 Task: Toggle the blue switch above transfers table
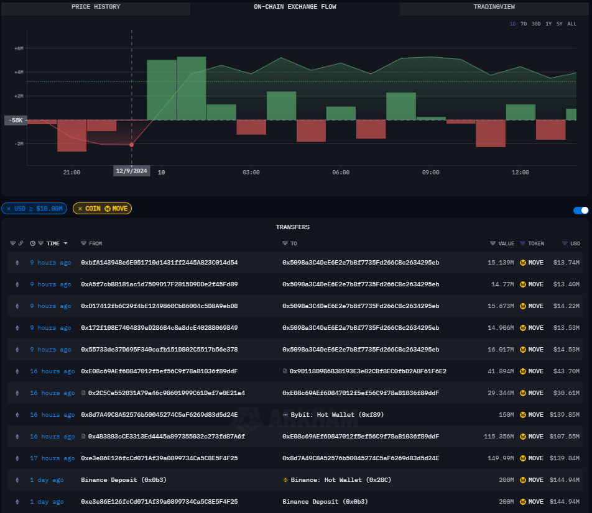(x=580, y=211)
